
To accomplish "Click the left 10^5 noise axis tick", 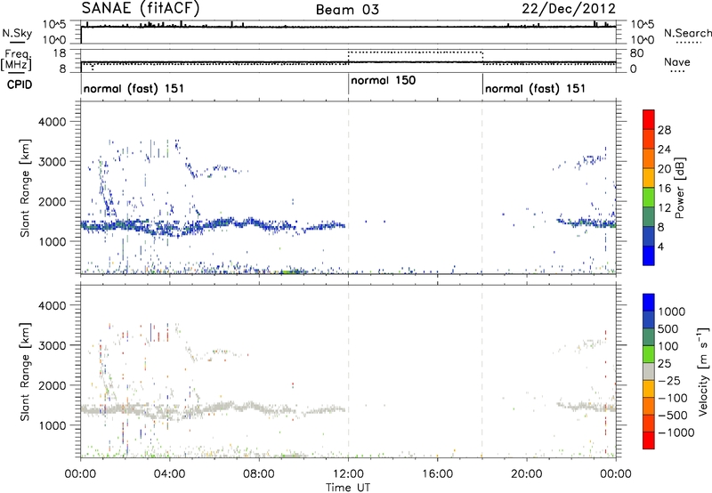I will pos(55,24).
